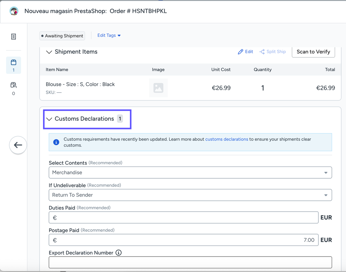Open the returns icon in sidebar
Screen dimensions: 346x272
click(x=14, y=85)
